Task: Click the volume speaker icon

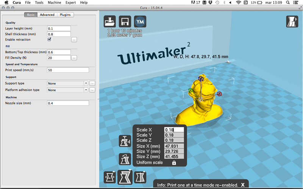Action: tap(230, 3)
